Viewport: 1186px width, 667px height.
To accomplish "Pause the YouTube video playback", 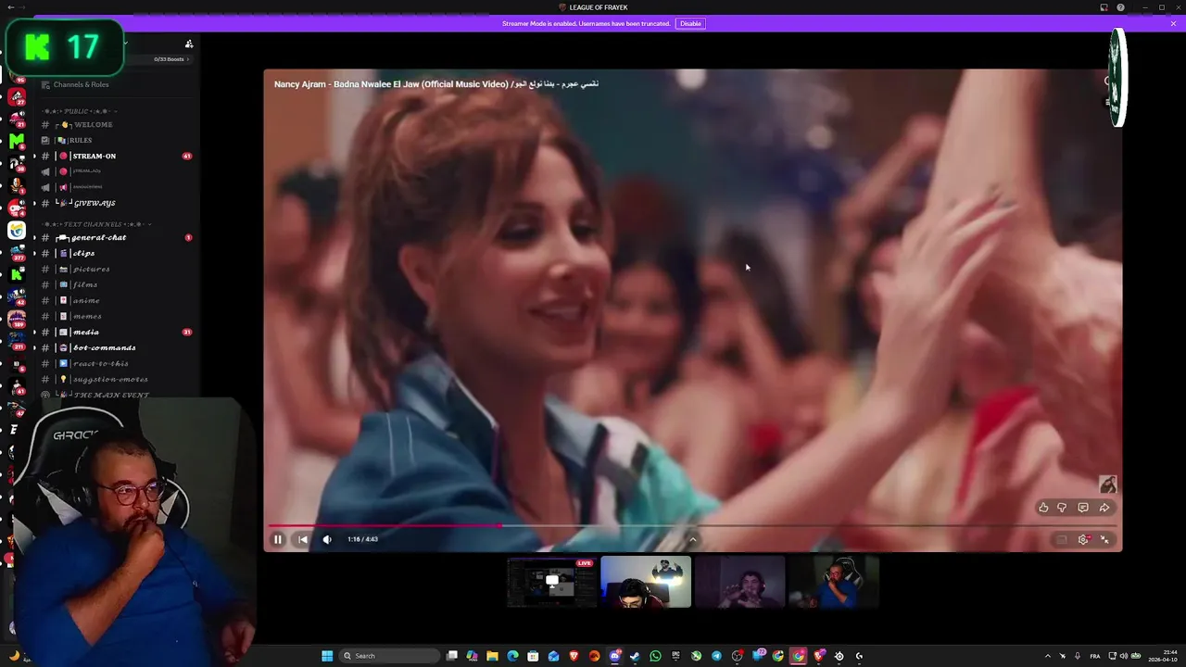I will (x=277, y=539).
